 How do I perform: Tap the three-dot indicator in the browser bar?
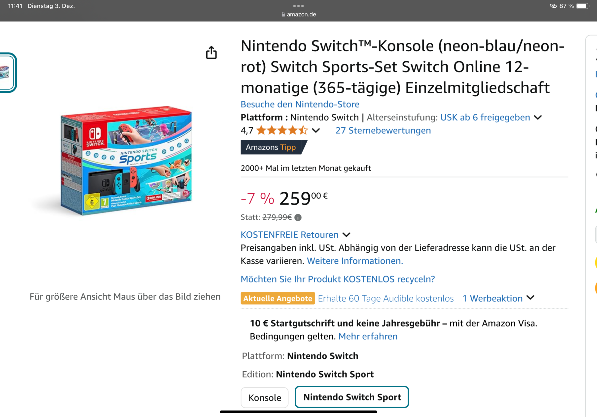click(298, 5)
